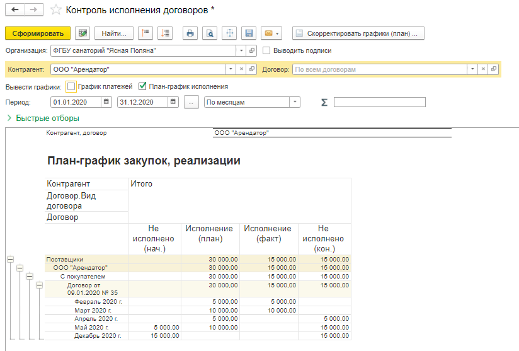Uncheck План-график исполнения checkbox

(142, 86)
